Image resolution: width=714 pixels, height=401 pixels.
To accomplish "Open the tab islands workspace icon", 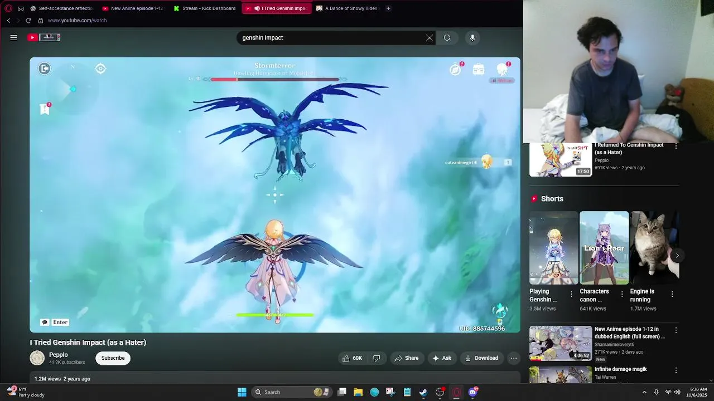I will pos(21,8).
